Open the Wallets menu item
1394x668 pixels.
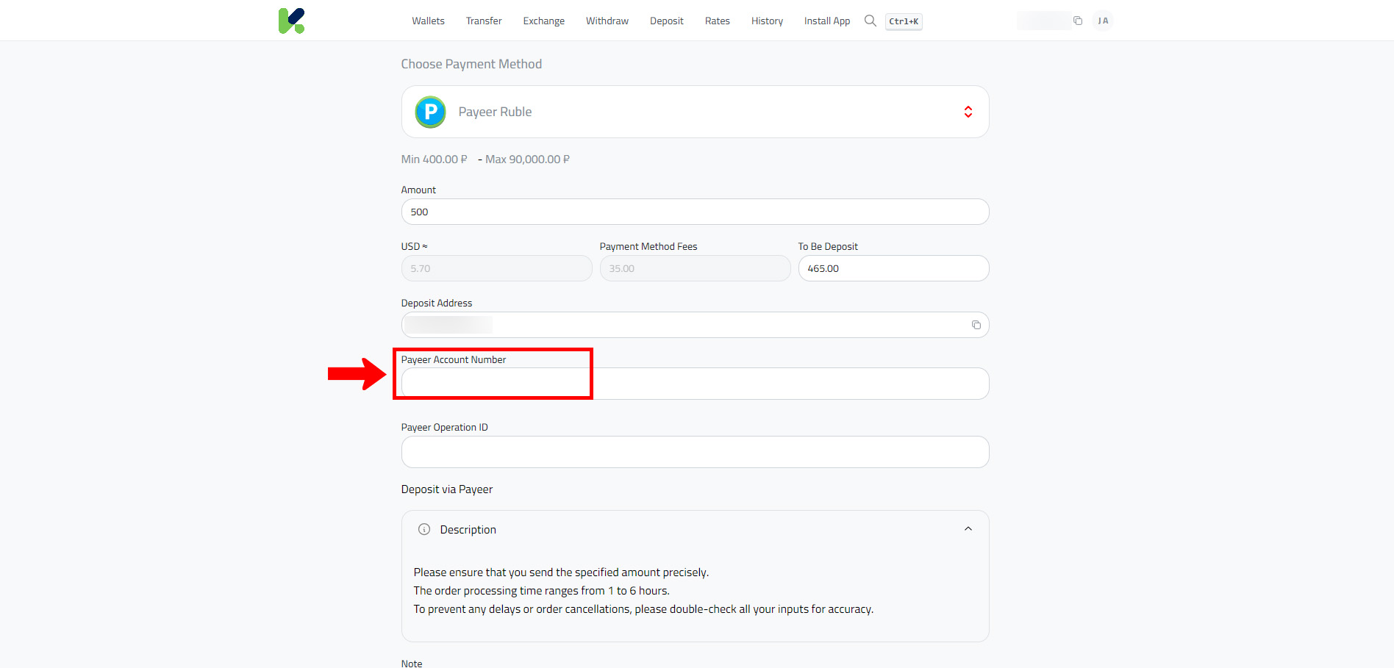[428, 21]
